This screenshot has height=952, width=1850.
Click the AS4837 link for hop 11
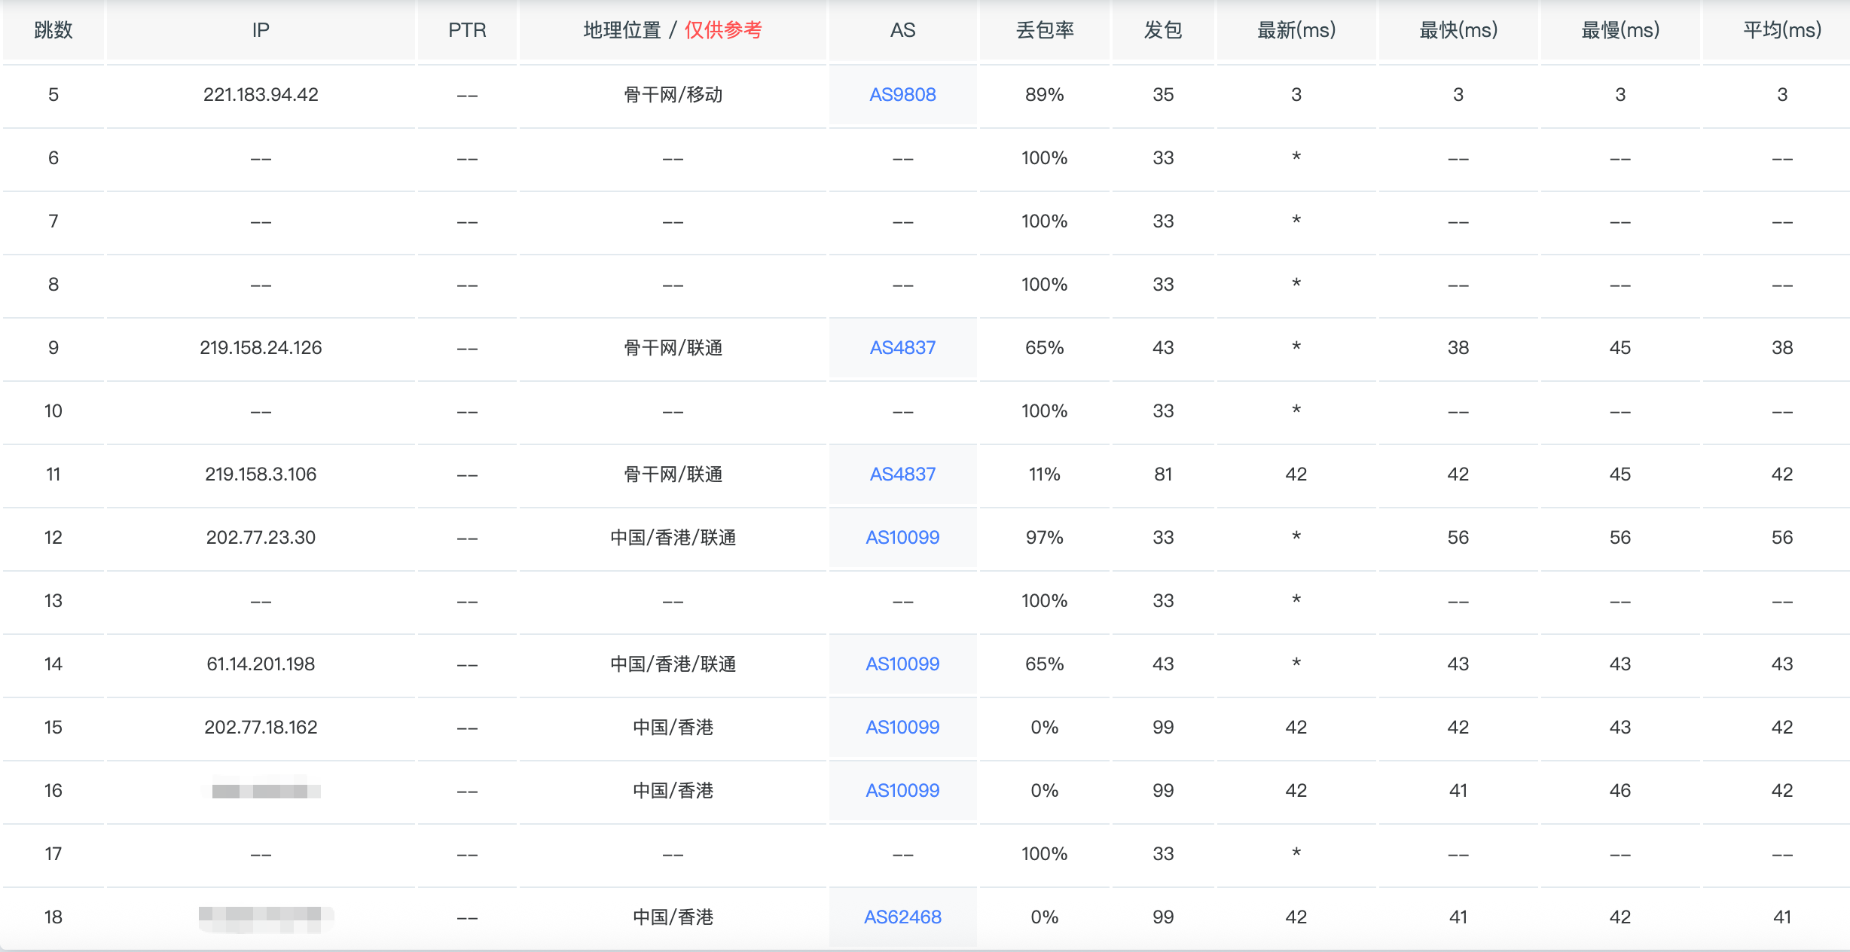point(902,474)
